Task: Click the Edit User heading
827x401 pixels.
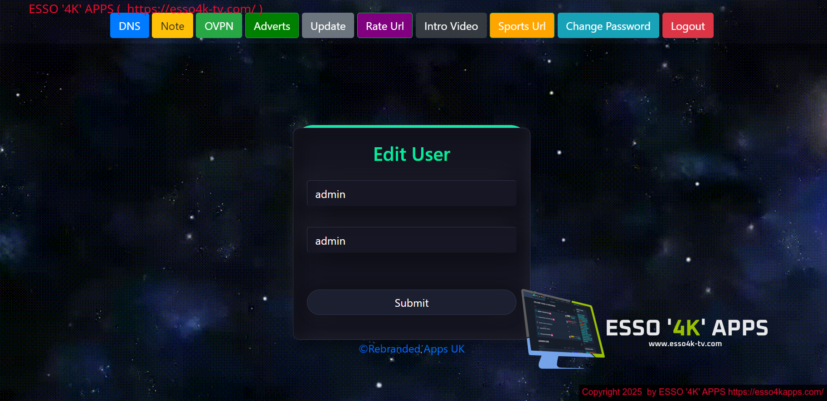Action: click(x=412, y=155)
